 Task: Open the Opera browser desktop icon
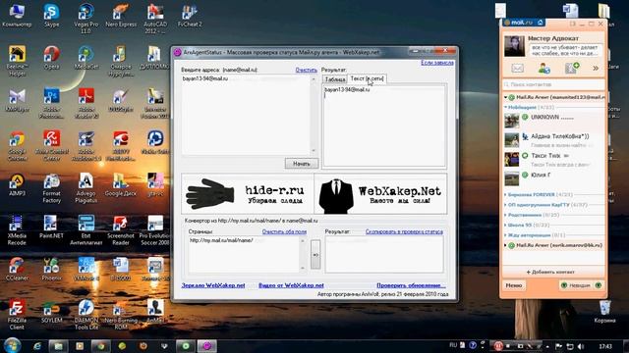[52, 58]
